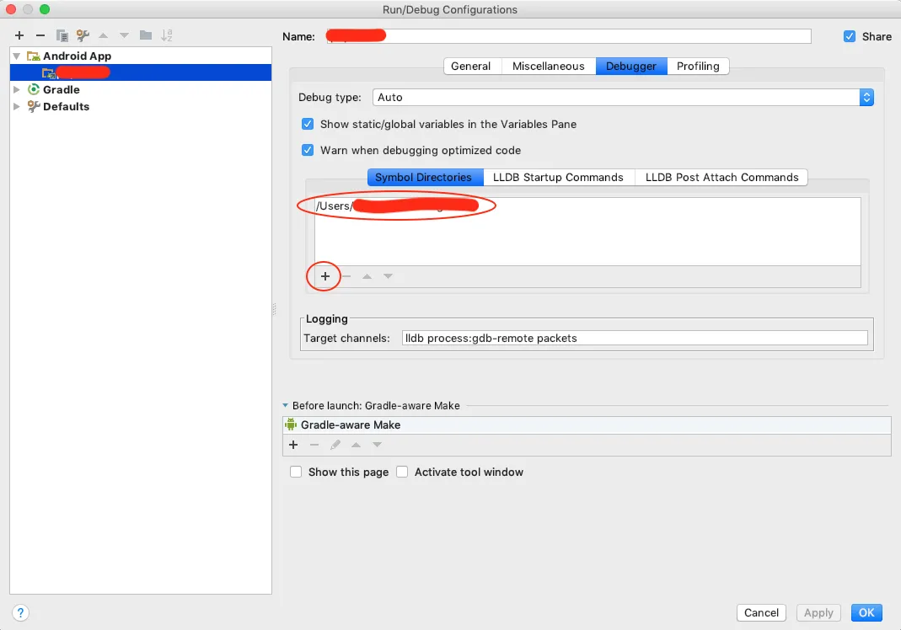Collapse the Android App tree node
This screenshot has width=901, height=630.
click(17, 56)
